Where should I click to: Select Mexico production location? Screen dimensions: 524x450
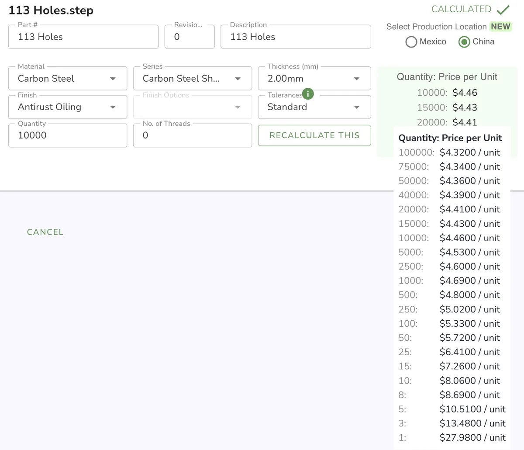pos(411,42)
